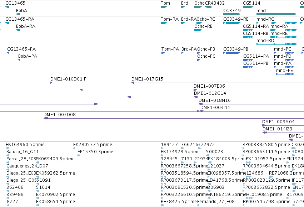Select the CG5114-PA protein label
Screen dimensions: 304x207
(x=256, y=56)
